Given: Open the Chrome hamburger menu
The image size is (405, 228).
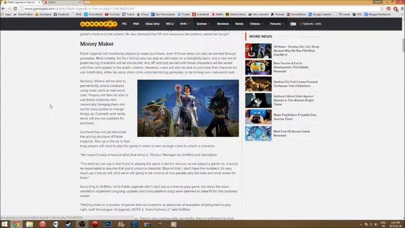Looking at the screenshot, I should pos(402,8).
